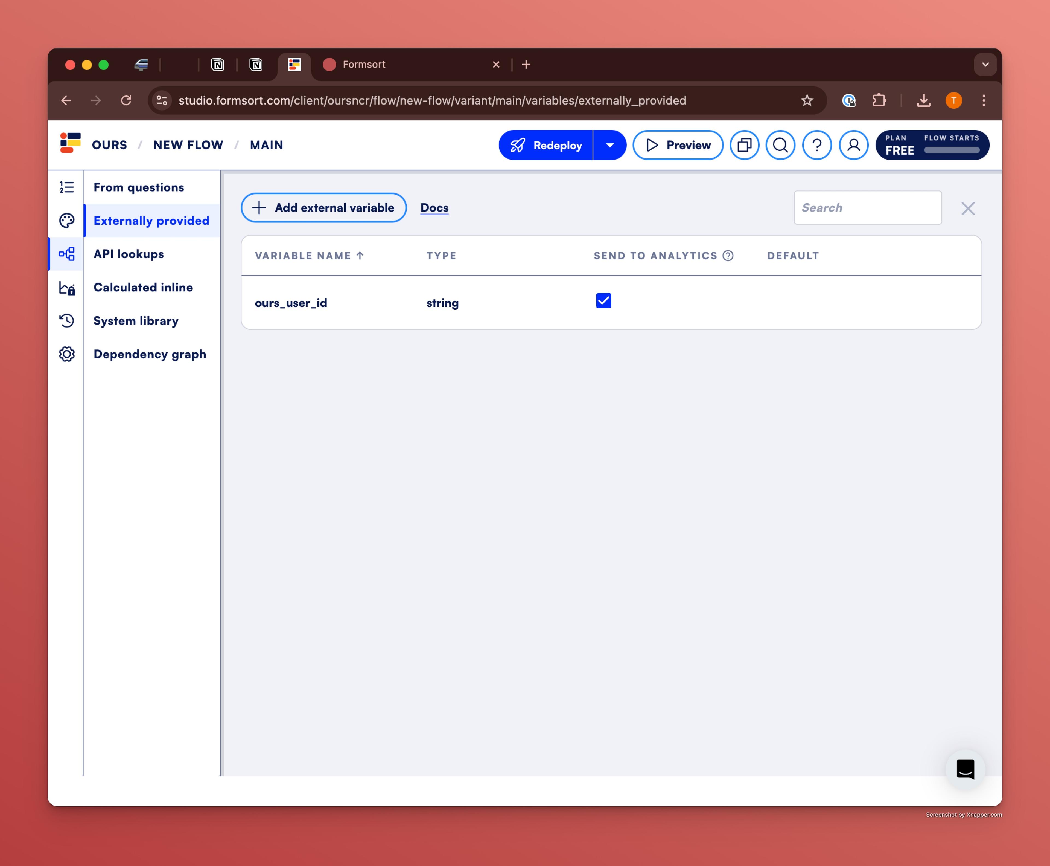Open the Docs link

(x=434, y=207)
